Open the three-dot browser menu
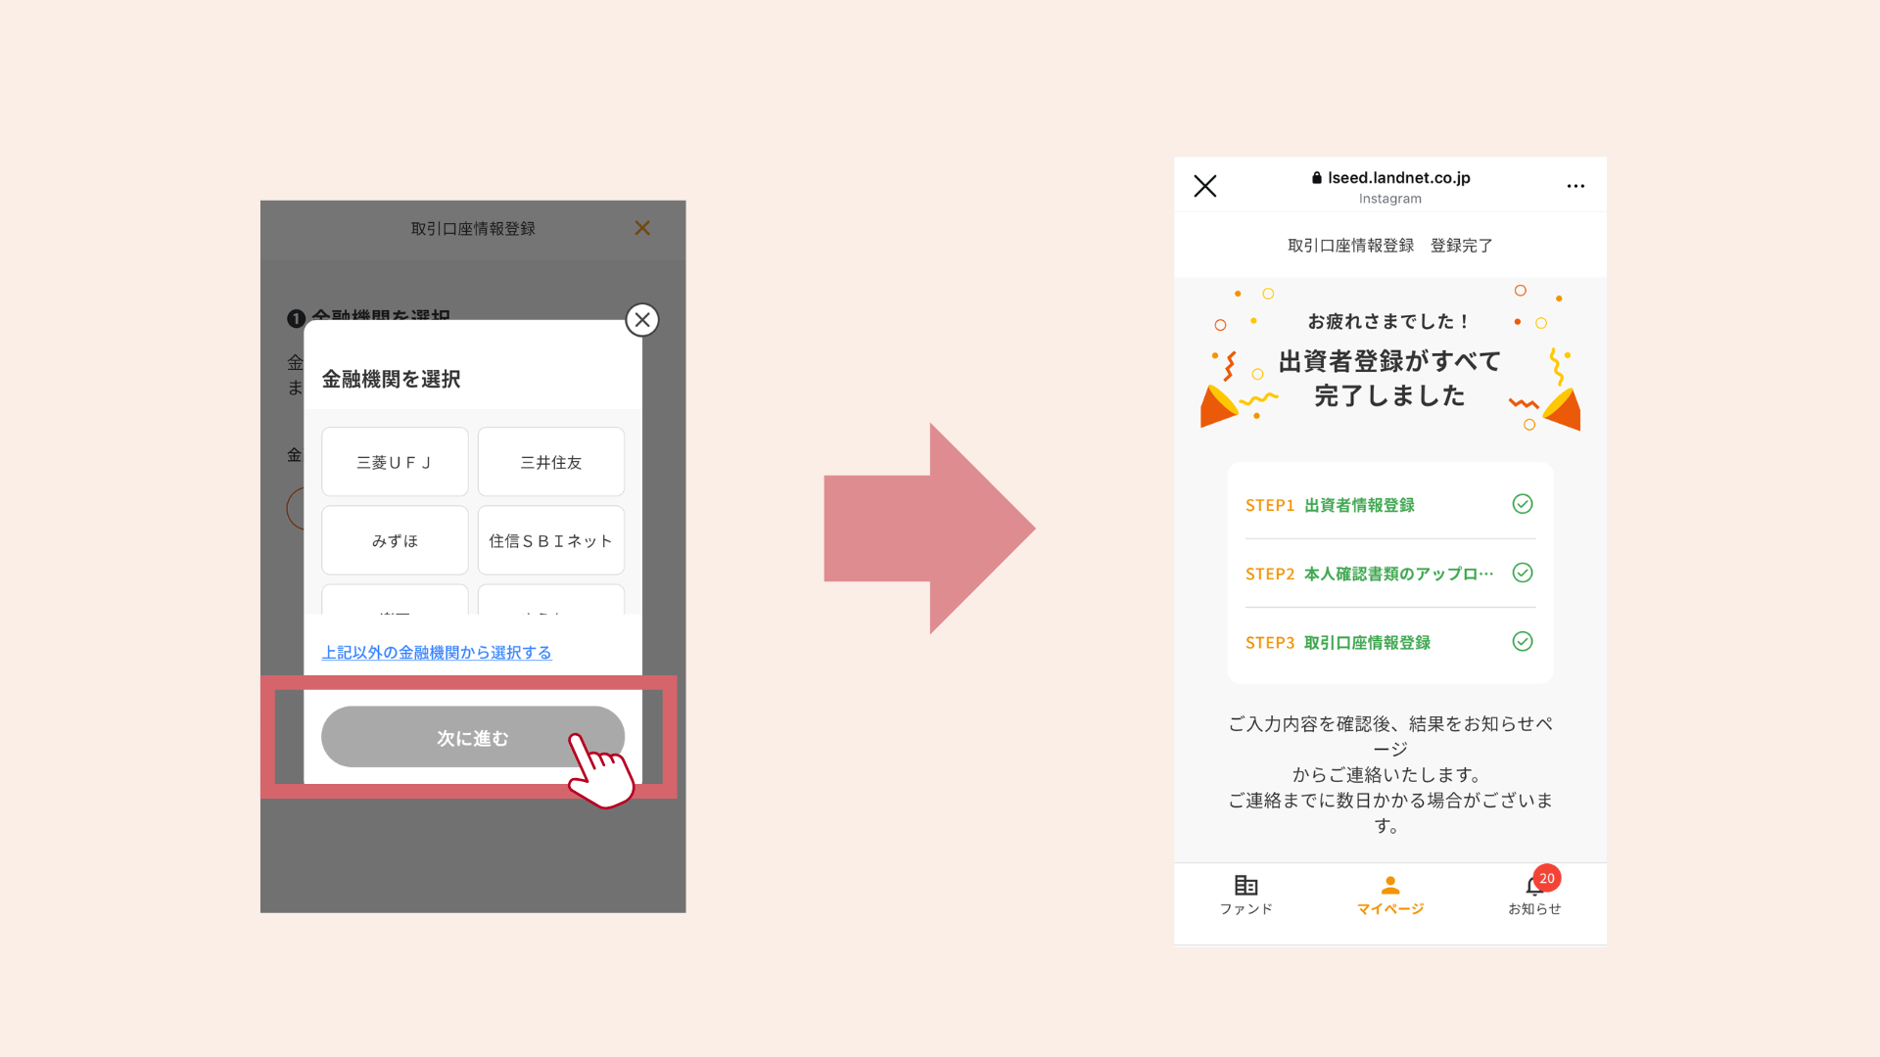Image resolution: width=1880 pixels, height=1057 pixels. pos(1575,186)
